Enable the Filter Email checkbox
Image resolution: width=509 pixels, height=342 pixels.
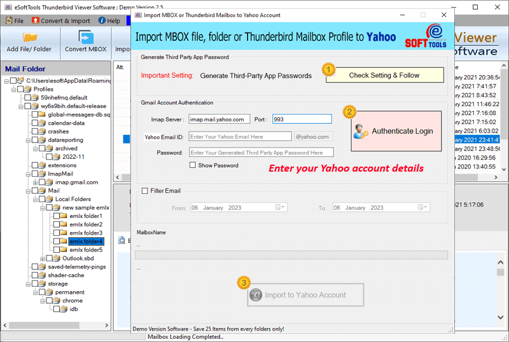(145, 191)
